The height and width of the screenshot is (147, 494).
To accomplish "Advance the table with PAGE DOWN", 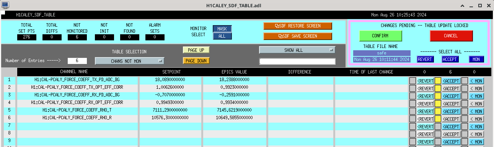I will tap(196, 61).
